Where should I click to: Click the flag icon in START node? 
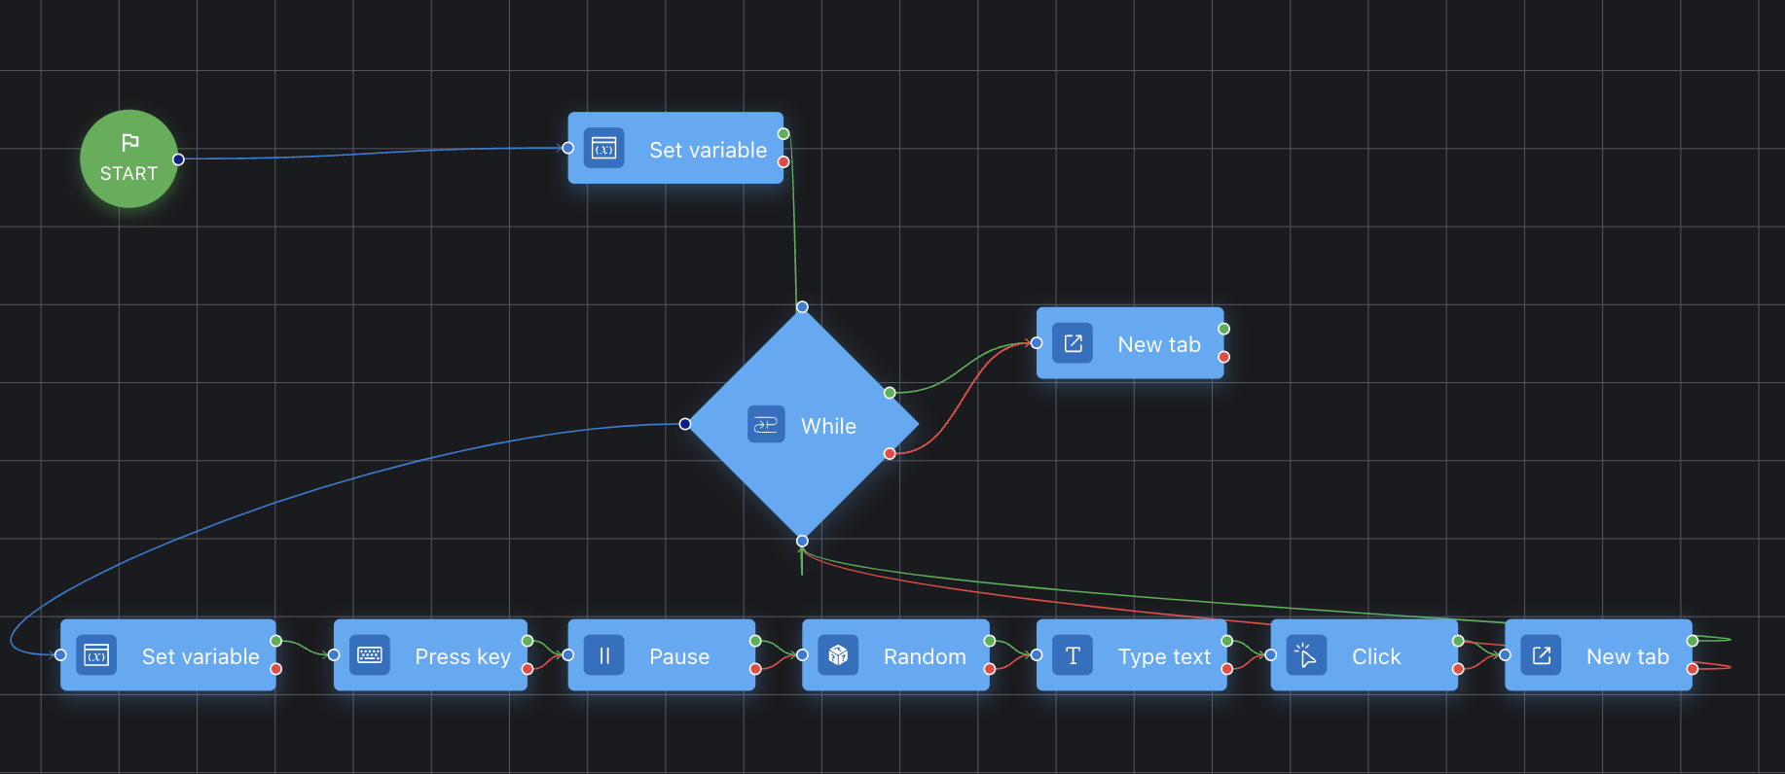[129, 143]
